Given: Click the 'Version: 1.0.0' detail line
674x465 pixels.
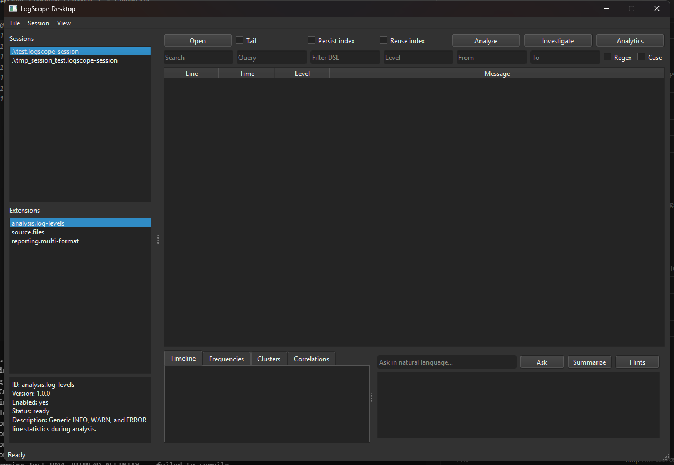Looking at the screenshot, I should pyautogui.click(x=31, y=394).
